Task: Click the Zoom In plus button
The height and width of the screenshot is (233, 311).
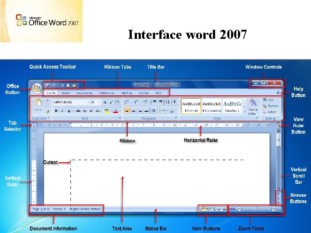Action: click(x=273, y=209)
